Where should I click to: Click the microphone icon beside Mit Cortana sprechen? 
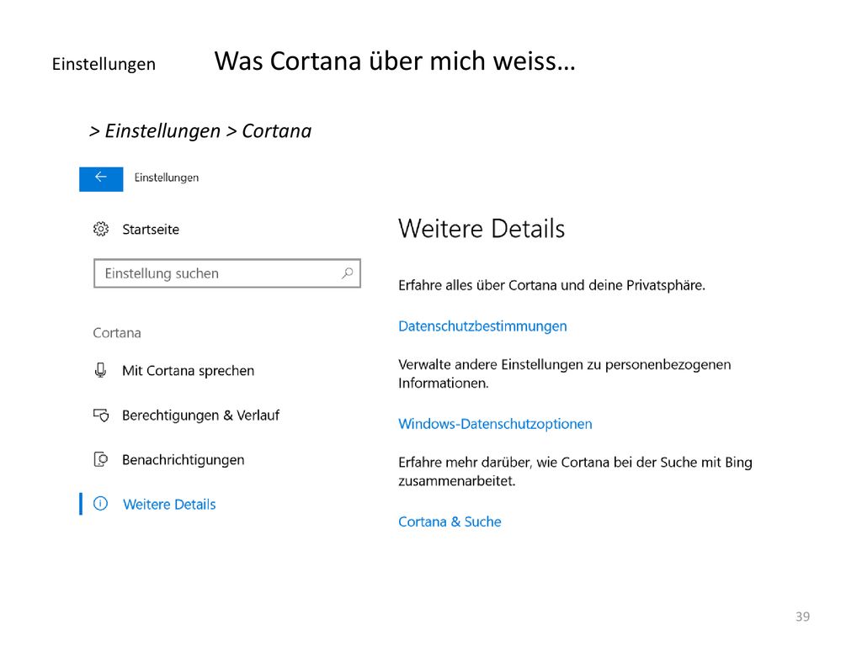pos(101,370)
